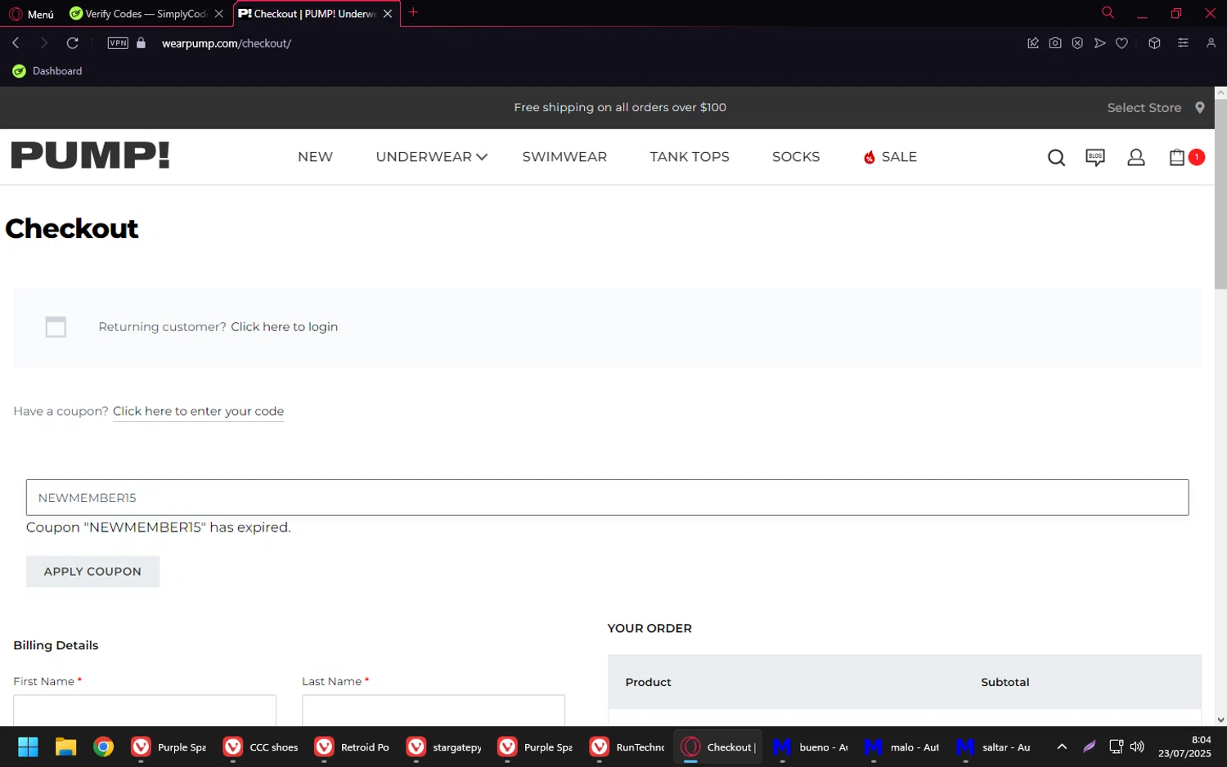The image size is (1227, 767).
Task: Click the PUMP! logo
Action: [x=90, y=155]
